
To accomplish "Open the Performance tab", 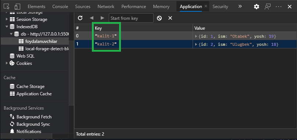I will point(134,7).
